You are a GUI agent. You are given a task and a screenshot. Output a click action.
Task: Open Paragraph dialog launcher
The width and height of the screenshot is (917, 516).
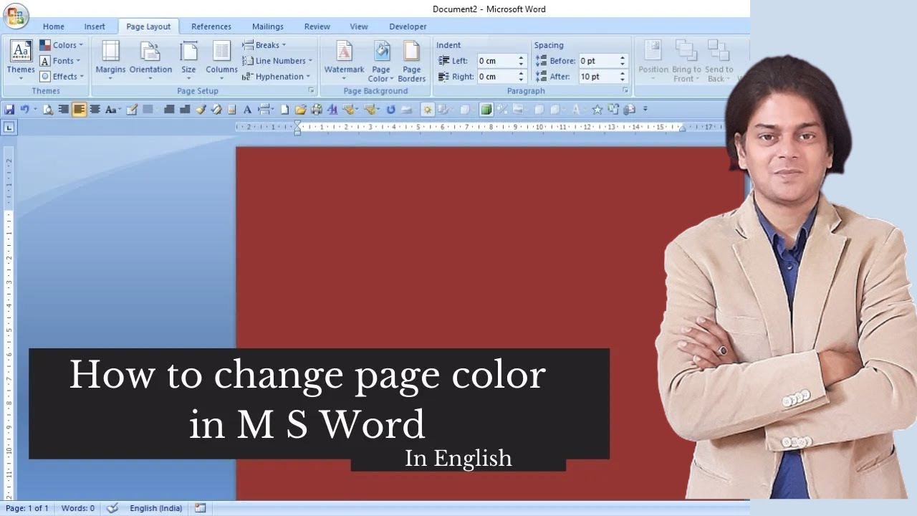[625, 91]
